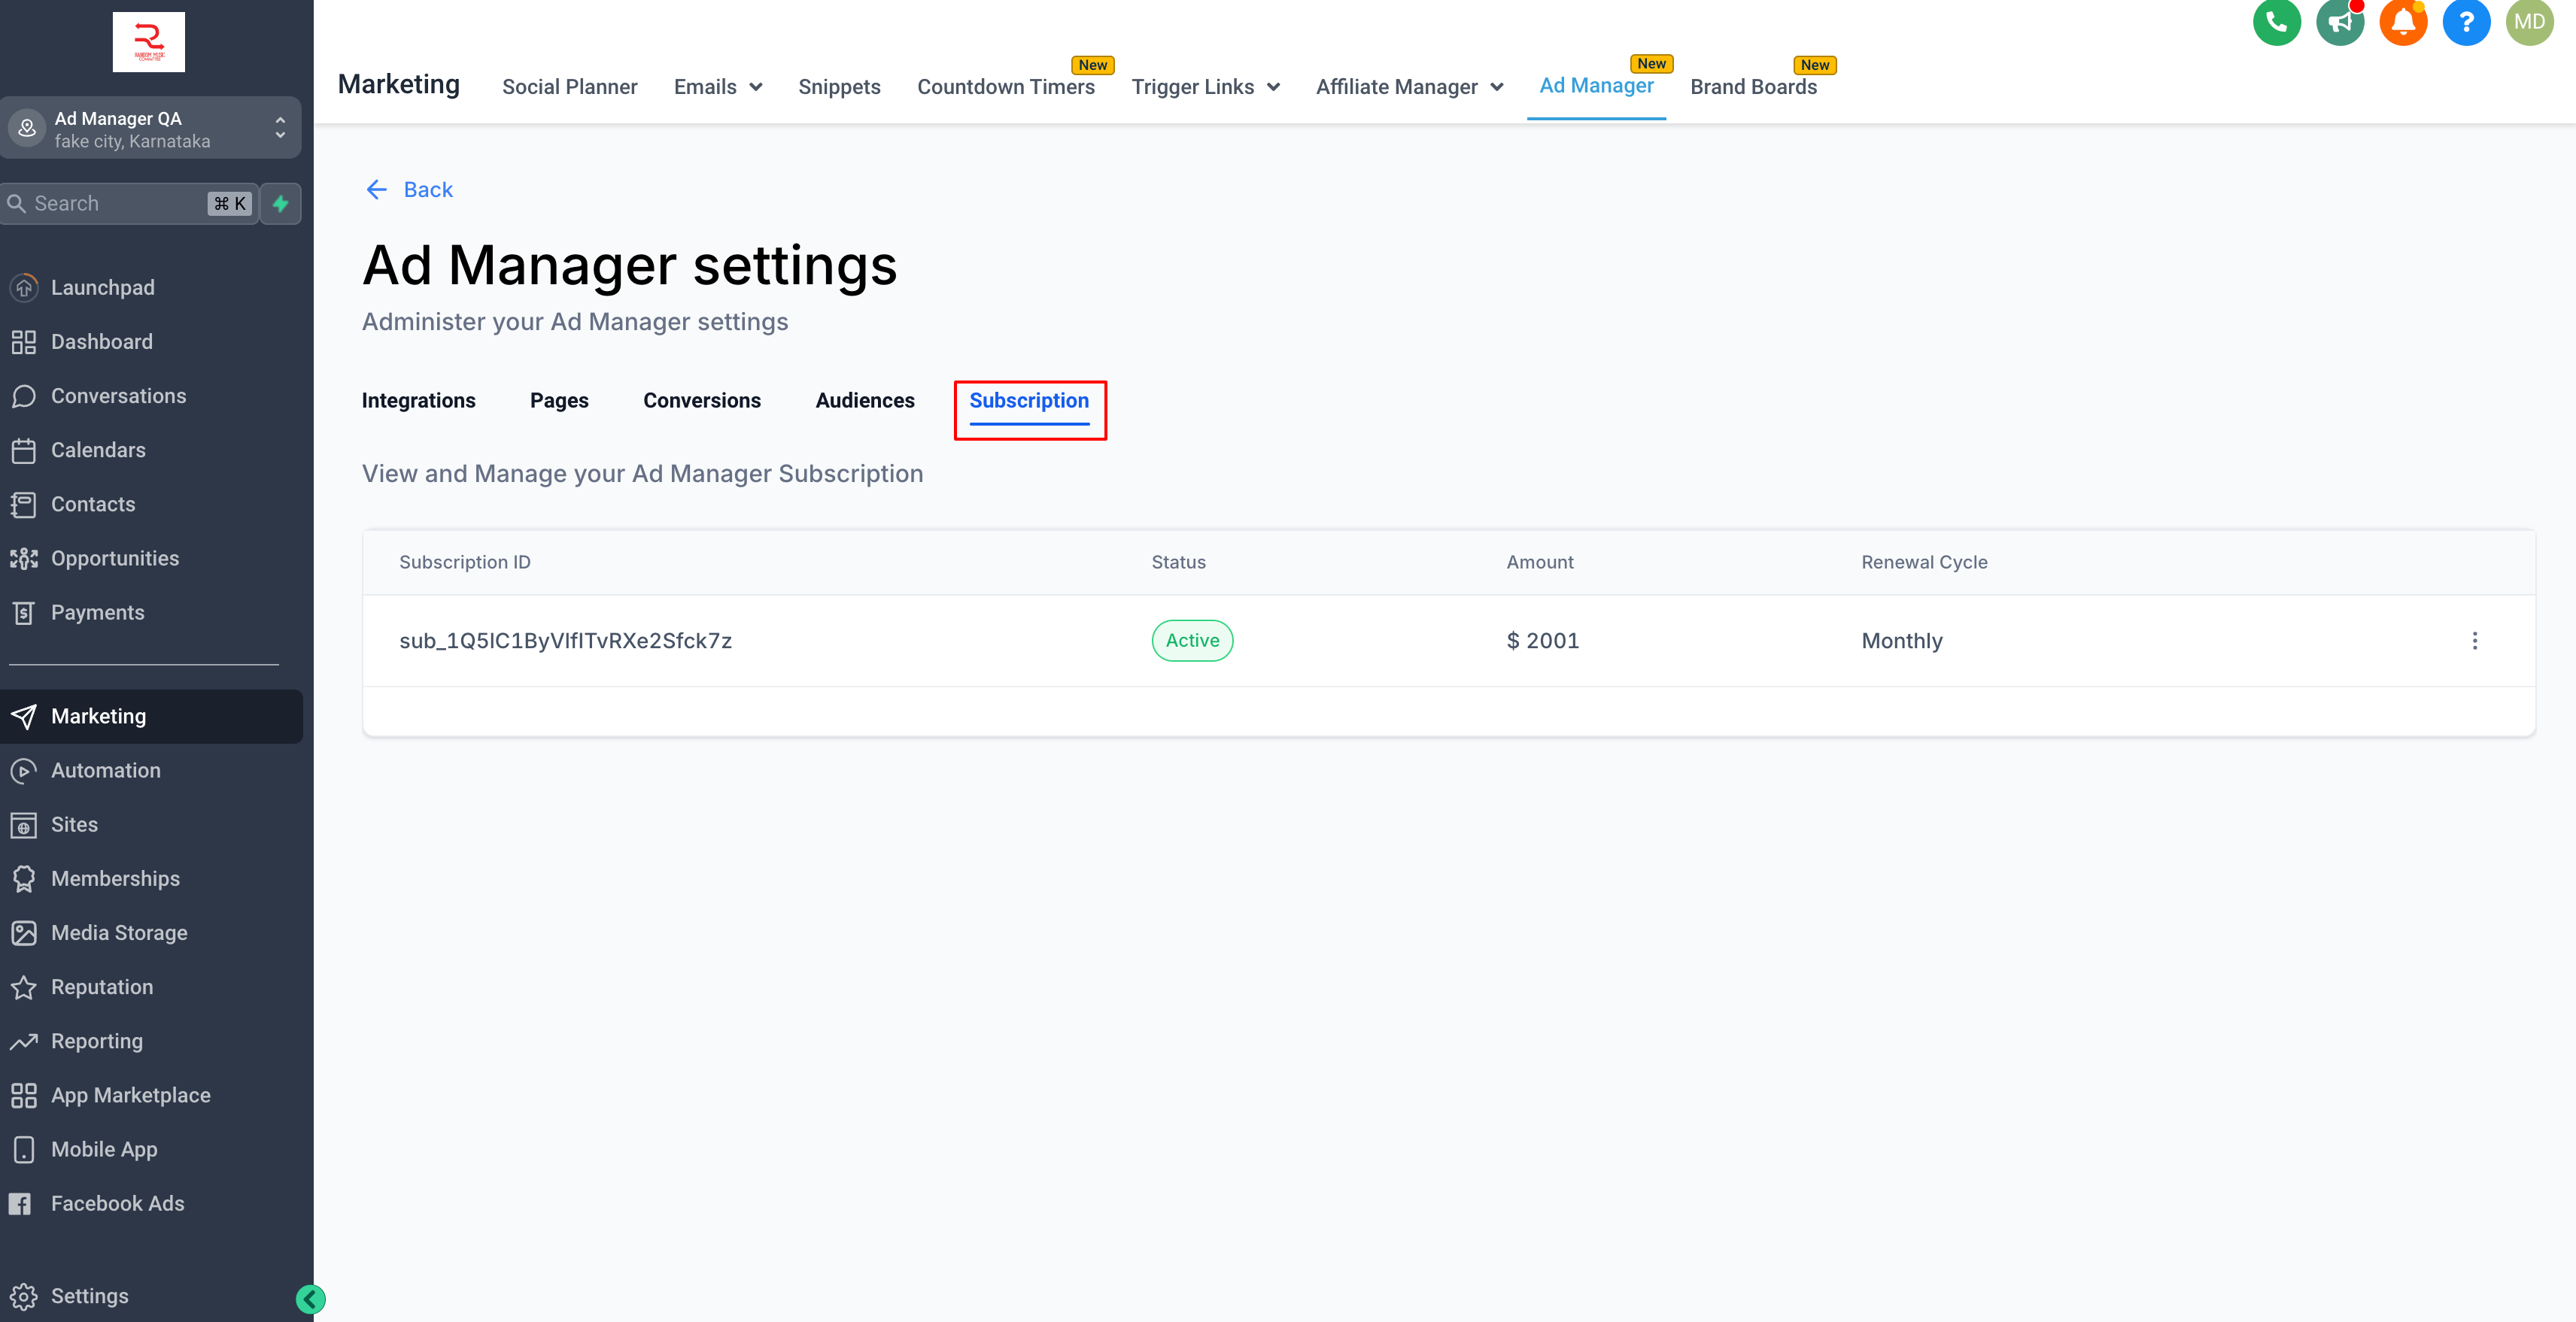Open Settings gear in the sidebar
The width and height of the screenshot is (2576, 1322).
tap(89, 1295)
